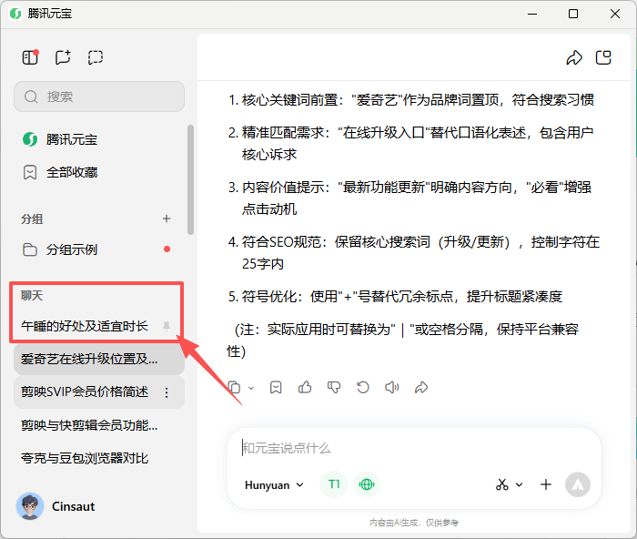Copy the response with copy icon

235,387
